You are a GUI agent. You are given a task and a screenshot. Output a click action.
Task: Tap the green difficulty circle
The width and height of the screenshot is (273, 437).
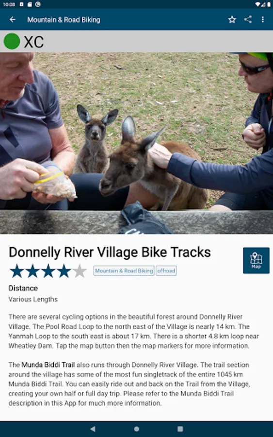[x=12, y=41]
